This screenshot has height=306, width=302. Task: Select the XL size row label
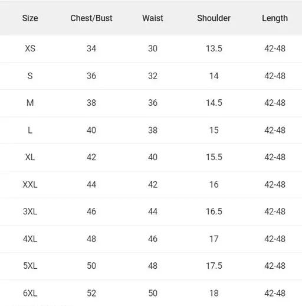click(x=30, y=157)
